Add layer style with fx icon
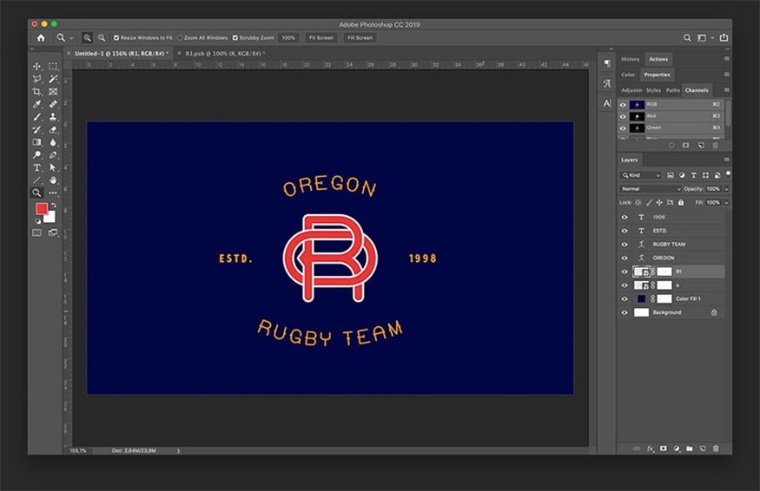Viewport: 760px width, 491px height. click(650, 448)
